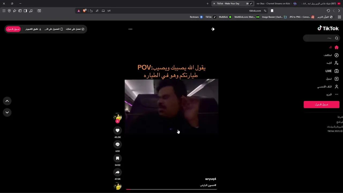Open Following (أتابعه) in the sidebar
This screenshot has width=343, height=193.
pyautogui.click(x=332, y=63)
